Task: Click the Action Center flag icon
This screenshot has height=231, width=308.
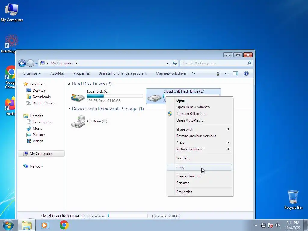Action: click(270, 225)
